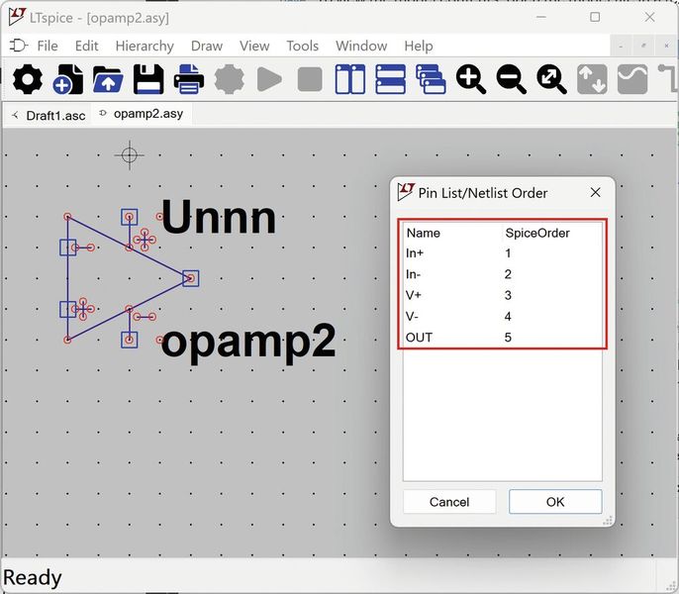Tile windows horizontally

(x=390, y=79)
